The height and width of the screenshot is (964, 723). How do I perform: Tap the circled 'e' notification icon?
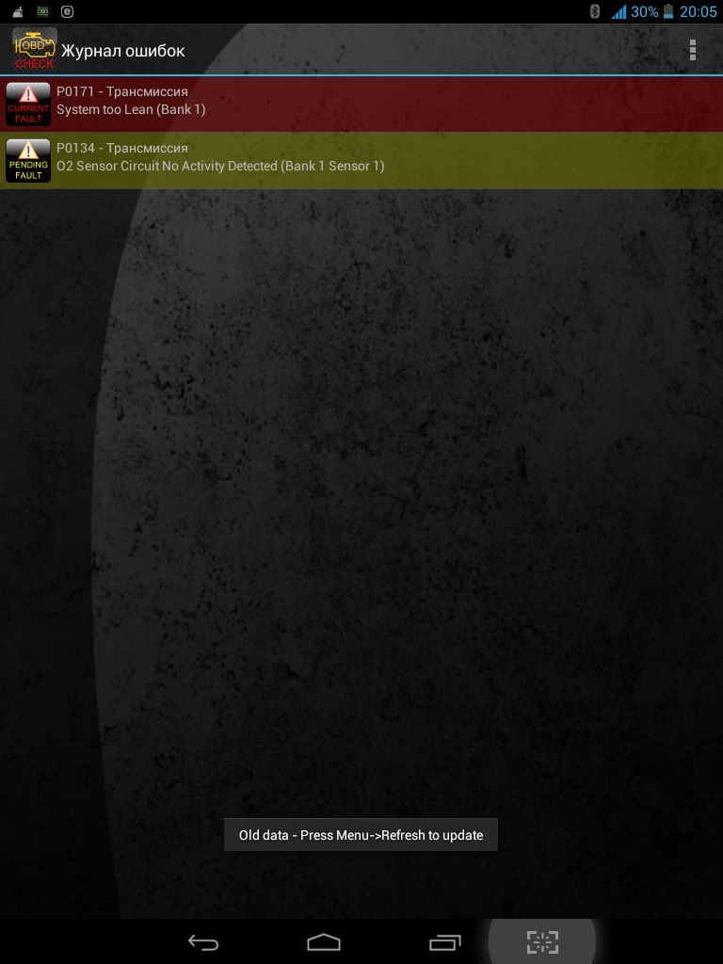click(x=67, y=11)
